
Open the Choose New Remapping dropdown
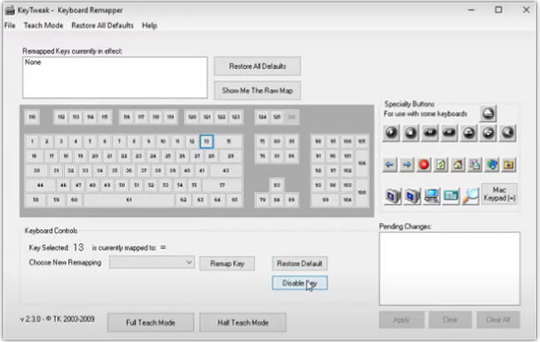(x=152, y=262)
